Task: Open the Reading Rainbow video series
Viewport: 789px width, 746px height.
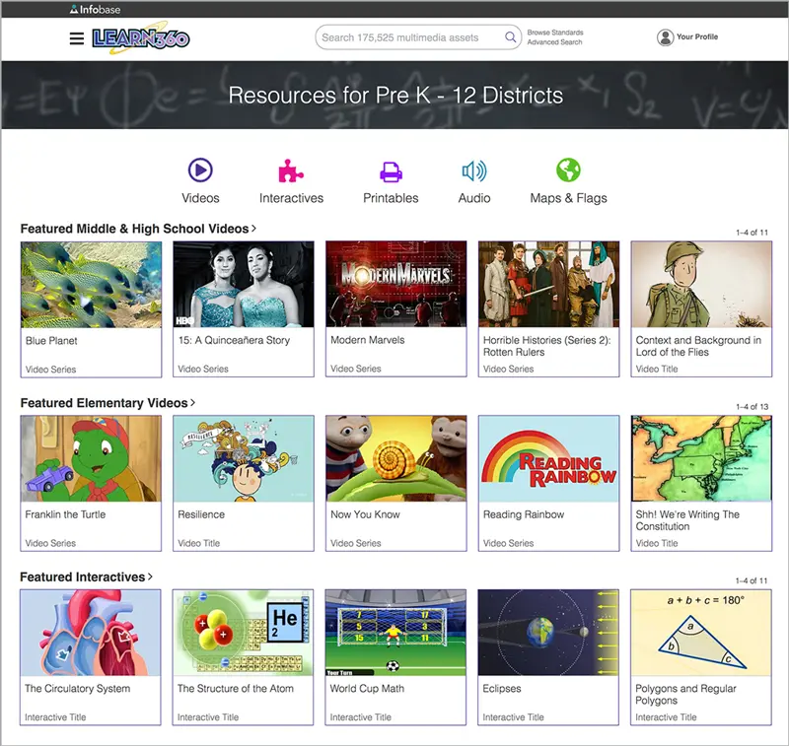Action: pos(548,458)
